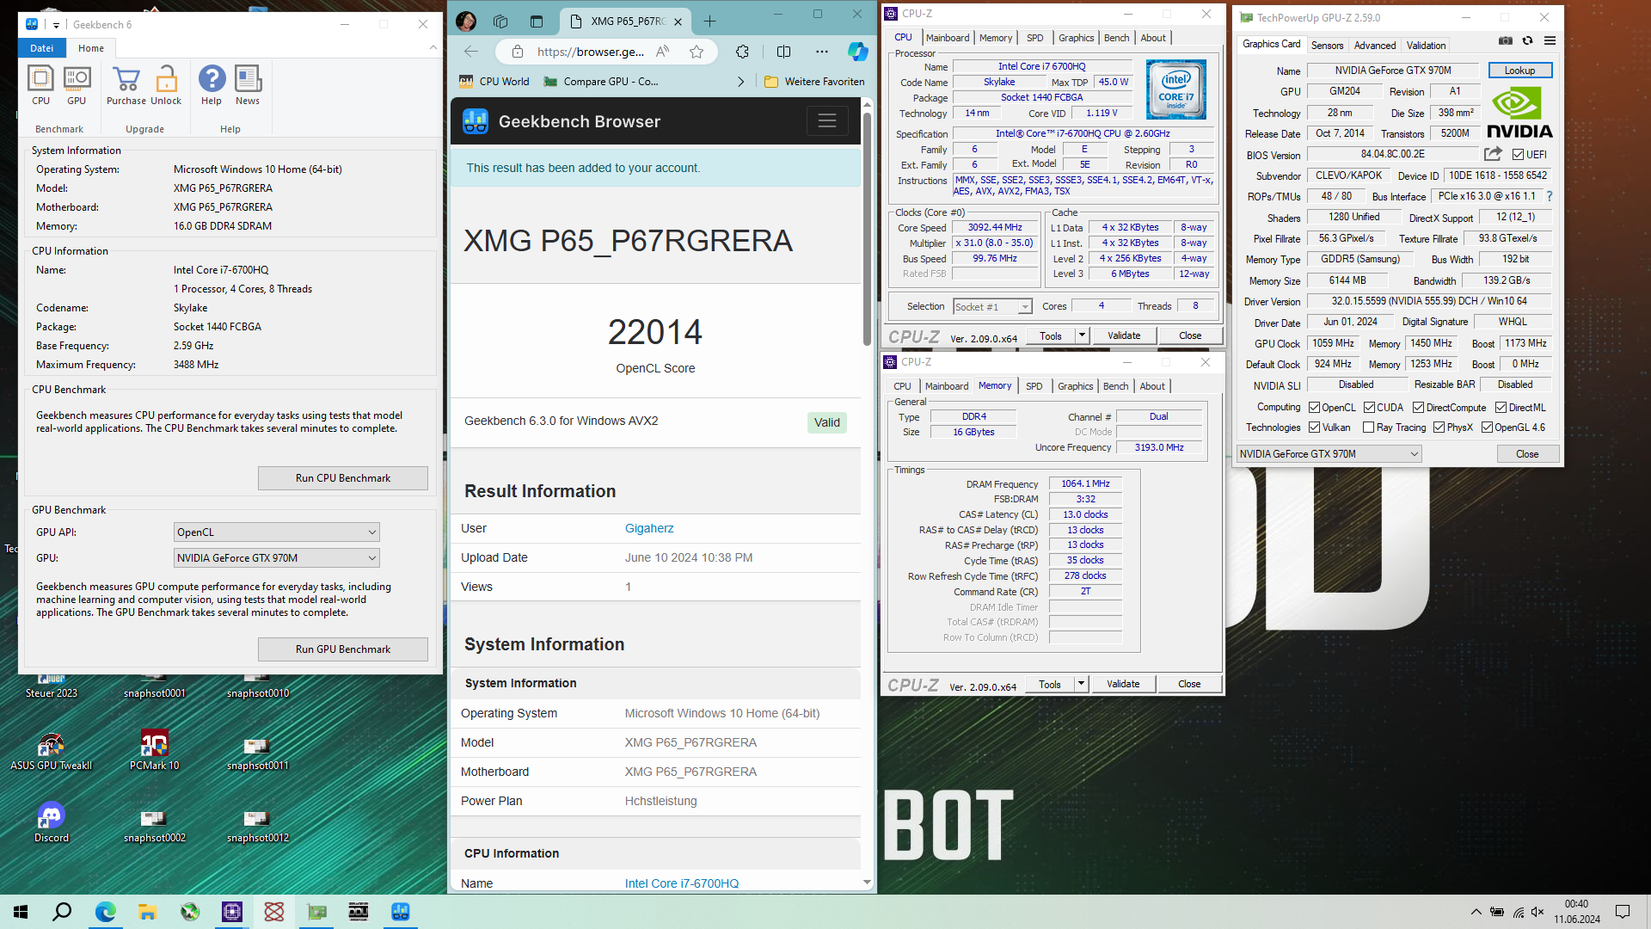Open PCMark 10 desktop shortcut
1651x929 pixels.
click(155, 749)
